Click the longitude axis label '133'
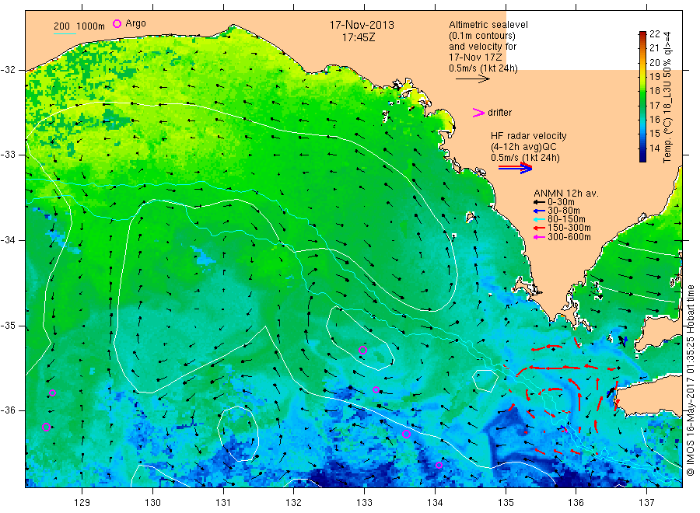 [364, 503]
